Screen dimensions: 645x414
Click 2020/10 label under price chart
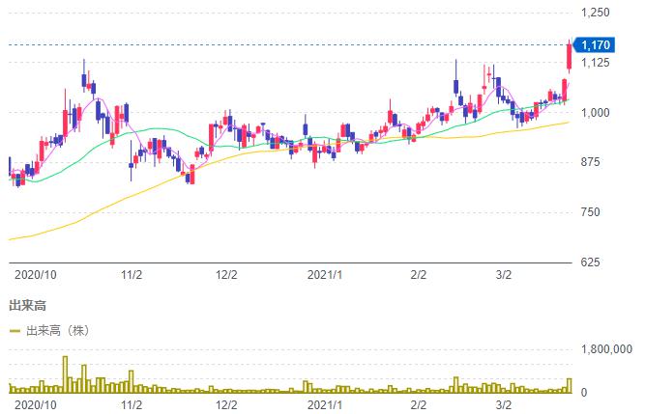[x=36, y=275]
